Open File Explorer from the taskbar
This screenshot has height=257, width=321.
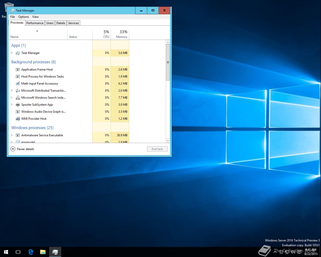pyautogui.click(x=43, y=252)
